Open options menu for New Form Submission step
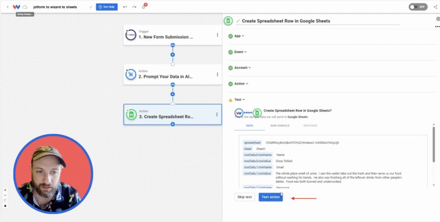This screenshot has height=222, width=440. [x=217, y=35]
